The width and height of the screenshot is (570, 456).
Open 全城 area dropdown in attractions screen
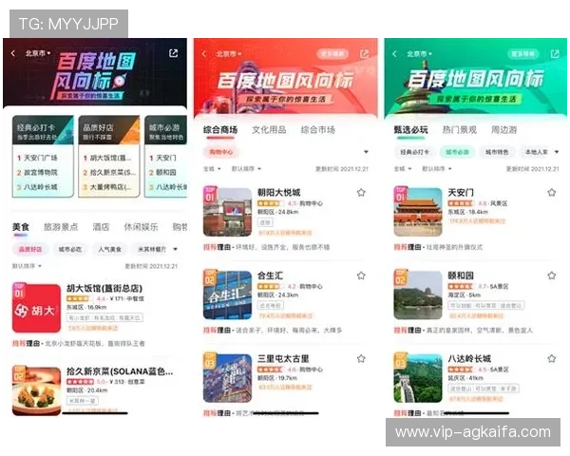(x=403, y=169)
